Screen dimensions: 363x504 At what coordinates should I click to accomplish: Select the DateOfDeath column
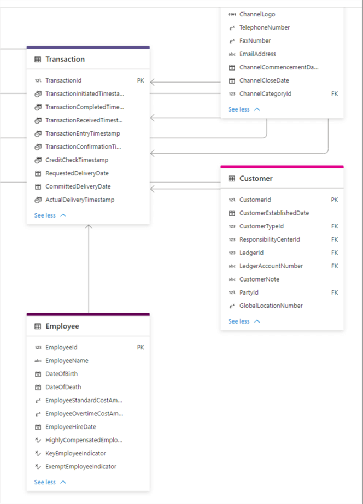[x=88, y=387]
